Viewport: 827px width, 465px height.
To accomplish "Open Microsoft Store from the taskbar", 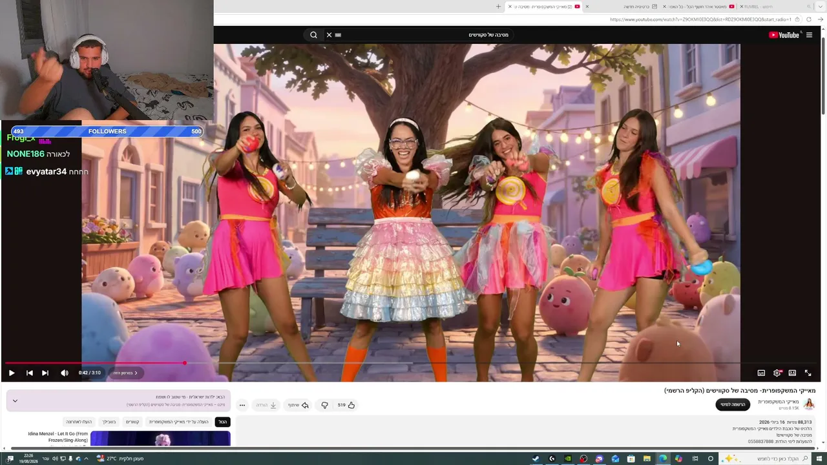I will click(631, 459).
